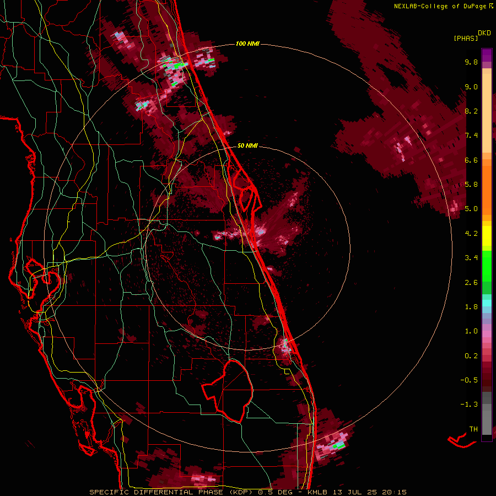The height and width of the screenshot is (496, 496).
Task: Click the 50 NMI range ring label
Action: [x=247, y=145]
